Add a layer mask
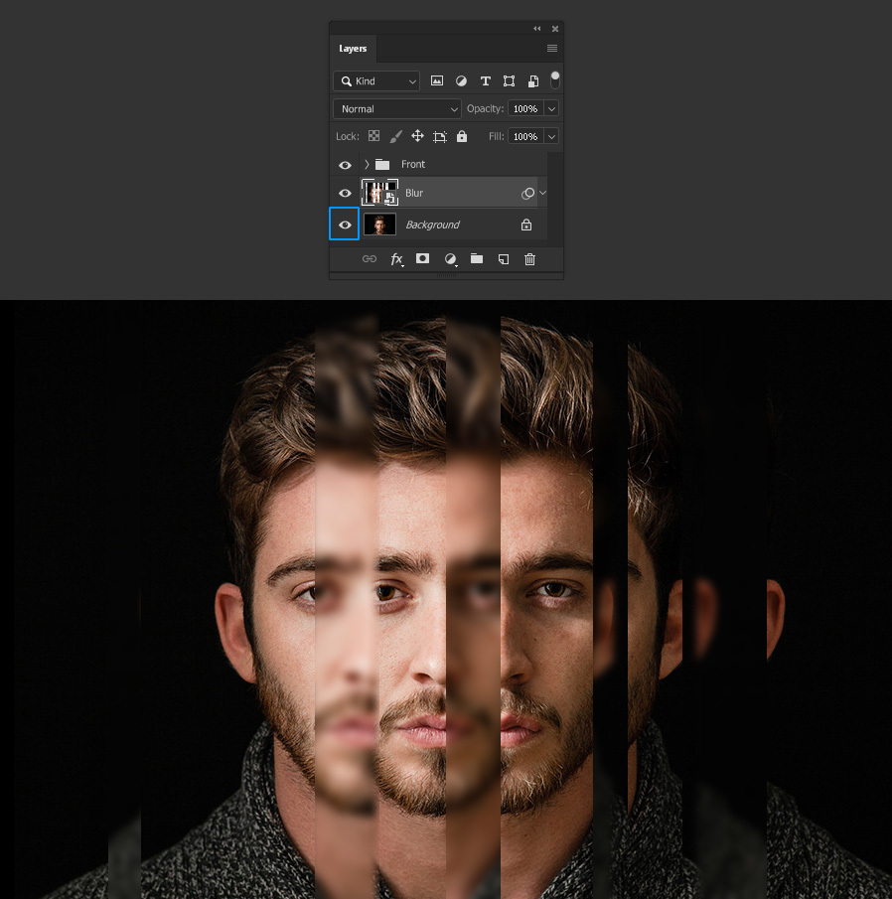The height and width of the screenshot is (899, 892). click(x=422, y=258)
